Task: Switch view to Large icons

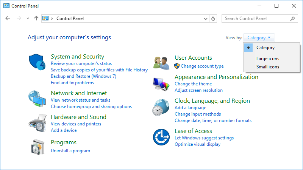Action: (268, 59)
